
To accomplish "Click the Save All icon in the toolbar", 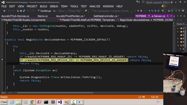I will 24,11.
